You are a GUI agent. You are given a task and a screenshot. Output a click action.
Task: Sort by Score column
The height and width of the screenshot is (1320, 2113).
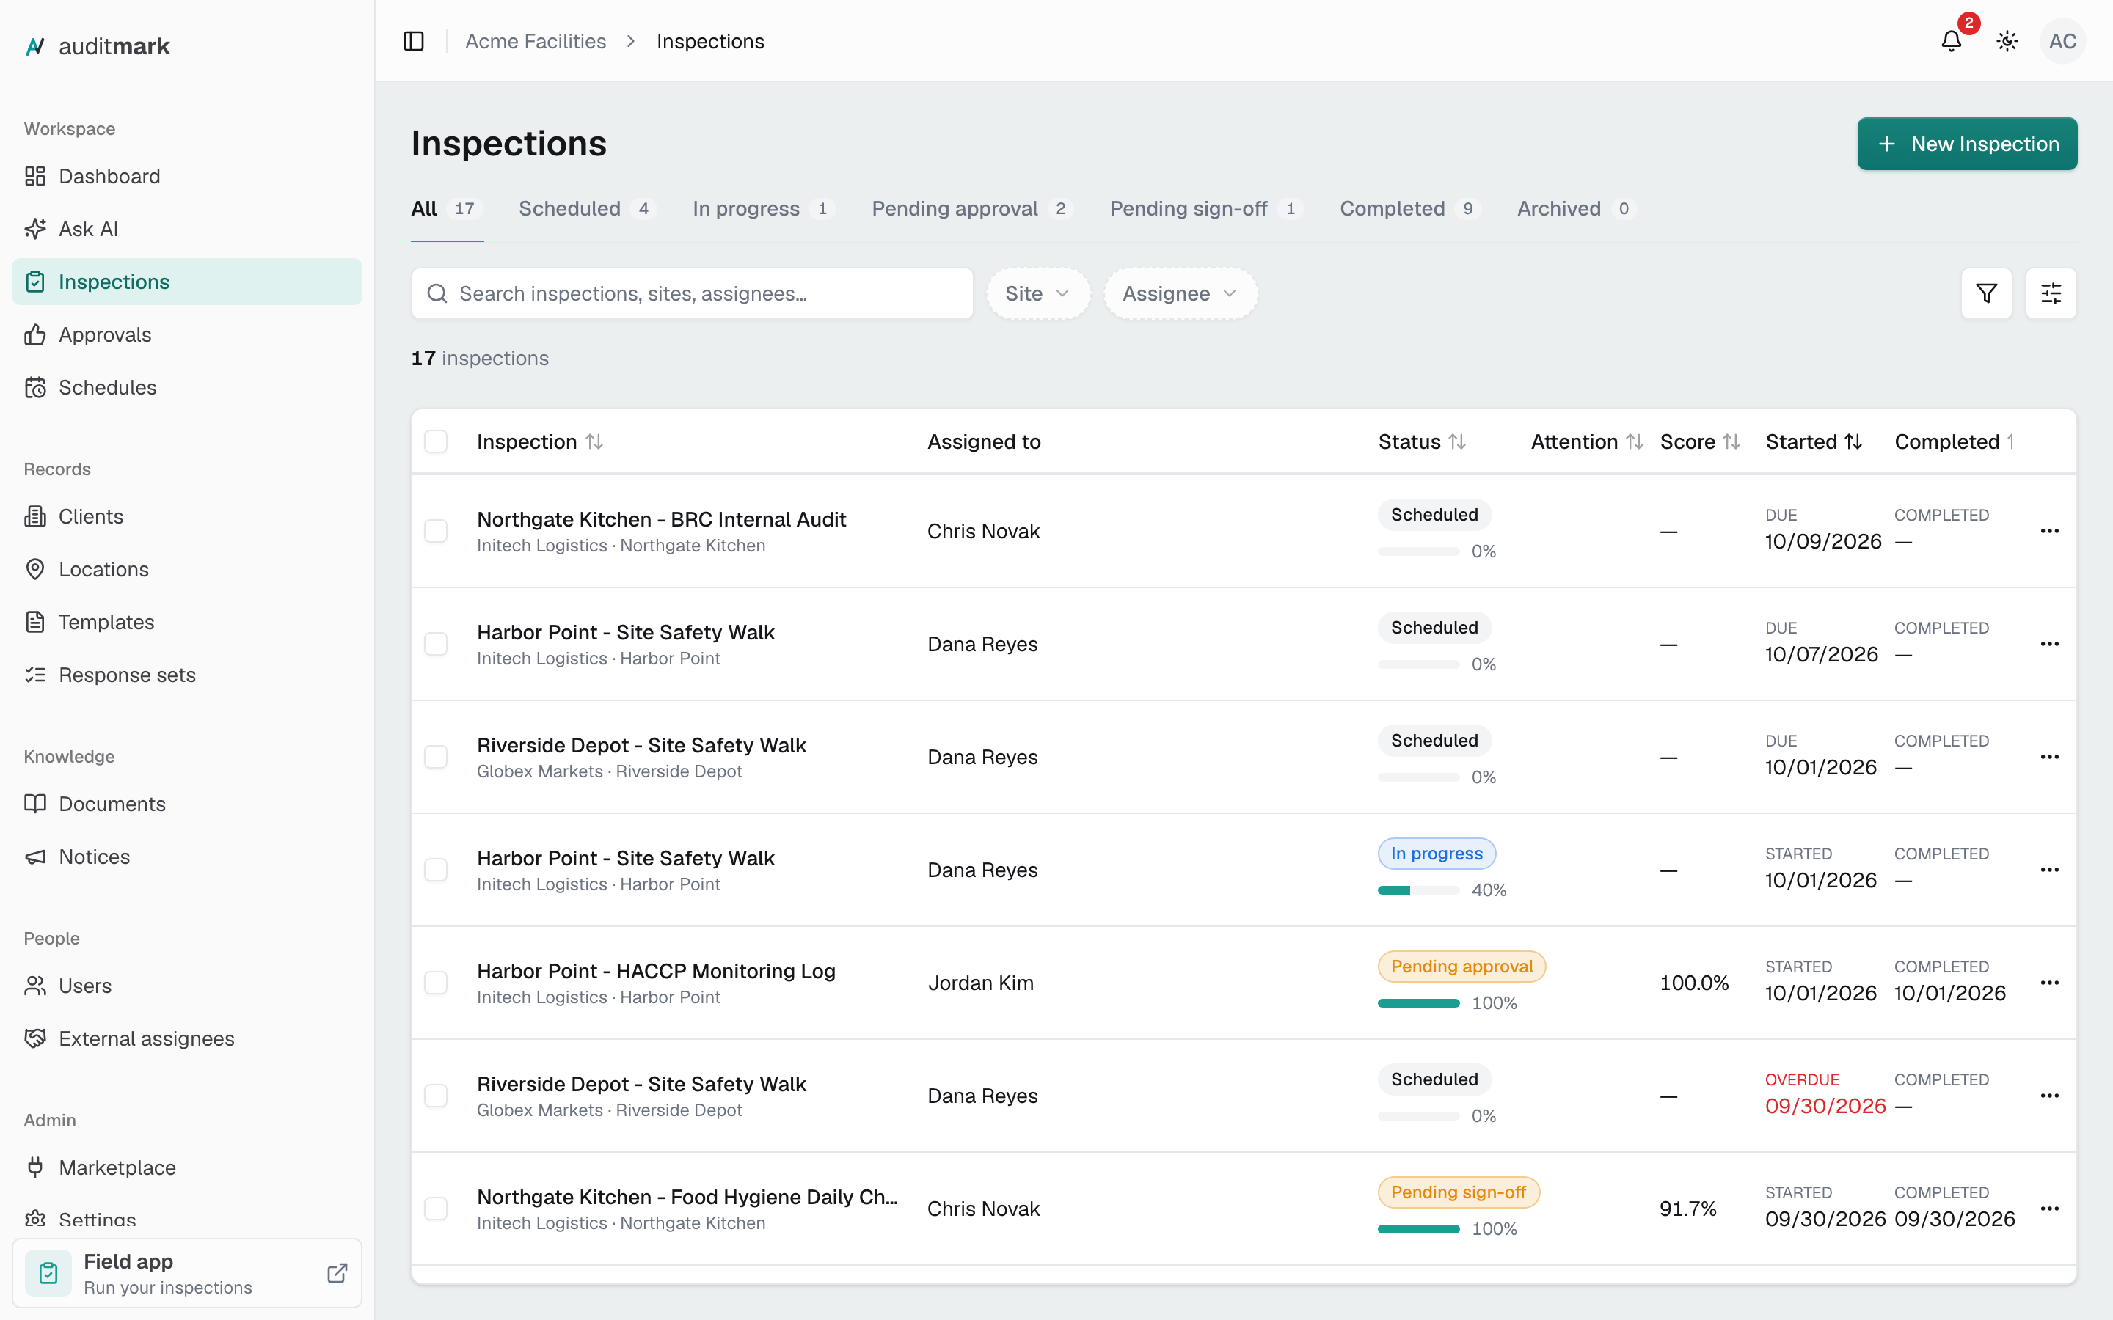1700,441
